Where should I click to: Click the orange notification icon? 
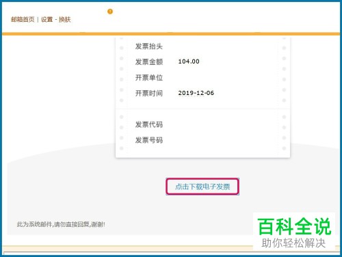(110, 12)
